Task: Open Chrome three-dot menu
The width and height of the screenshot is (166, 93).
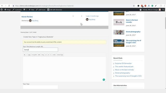Action: click(164, 6)
